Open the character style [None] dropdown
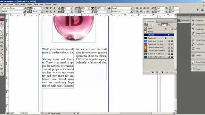This screenshot has width=205, height=115. [132, 8]
